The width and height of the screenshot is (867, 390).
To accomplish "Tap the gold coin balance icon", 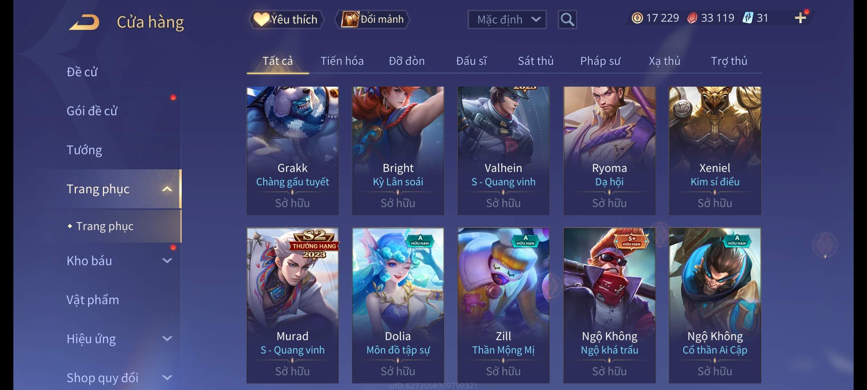I will 637,18.
